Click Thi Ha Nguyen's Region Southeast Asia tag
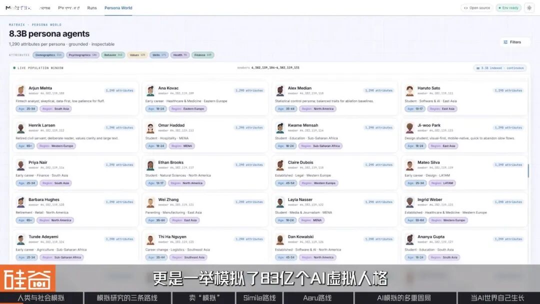540x304 pixels. (188, 257)
